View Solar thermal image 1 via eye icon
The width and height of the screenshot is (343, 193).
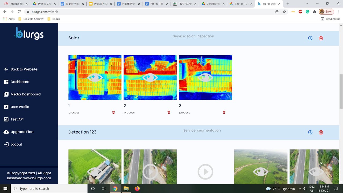[95, 78]
